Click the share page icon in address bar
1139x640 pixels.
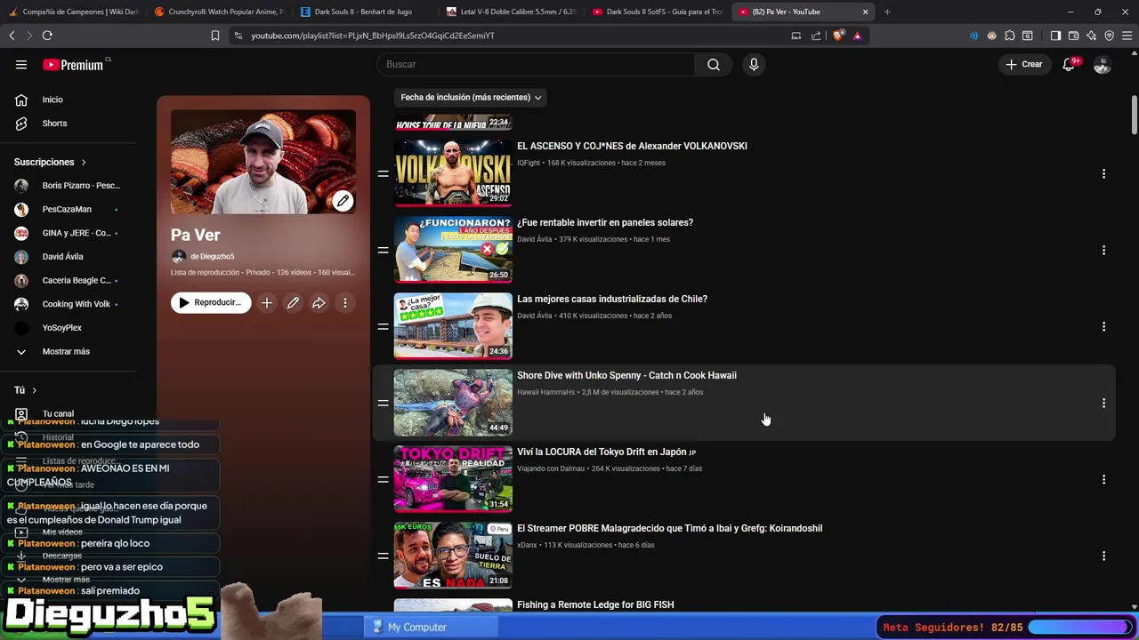(816, 36)
